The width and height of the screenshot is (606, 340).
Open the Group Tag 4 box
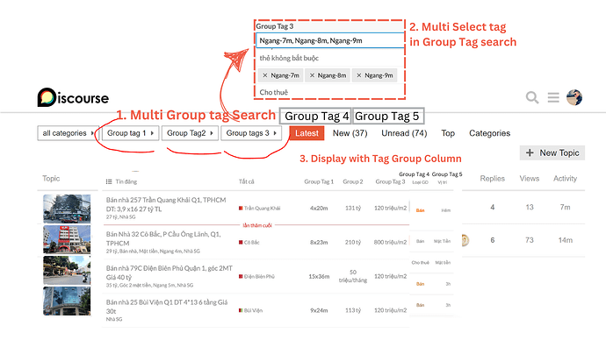point(315,116)
